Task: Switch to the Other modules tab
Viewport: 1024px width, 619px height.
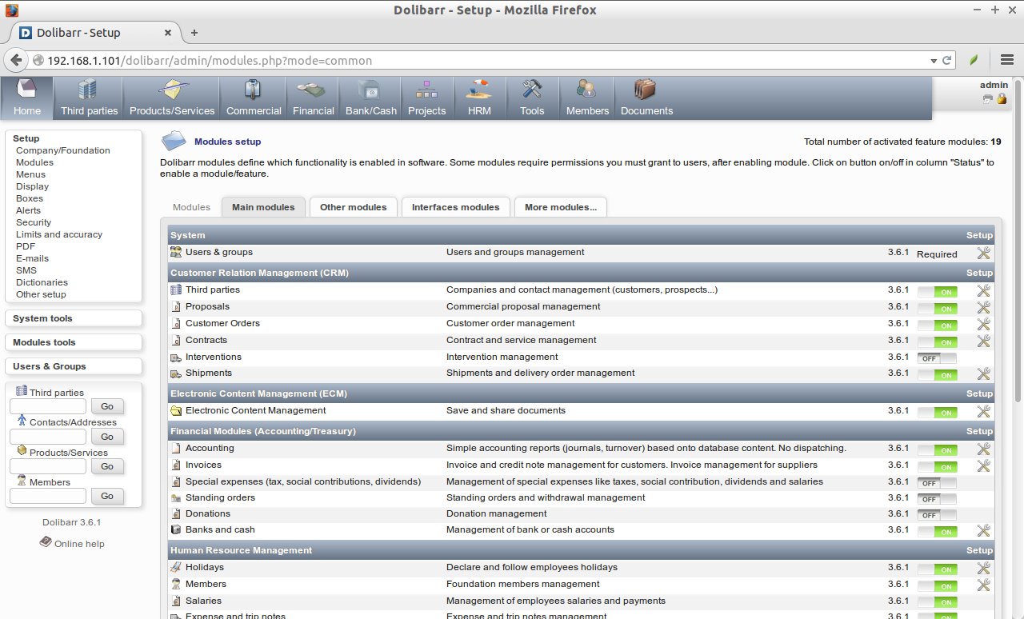Action: (353, 207)
